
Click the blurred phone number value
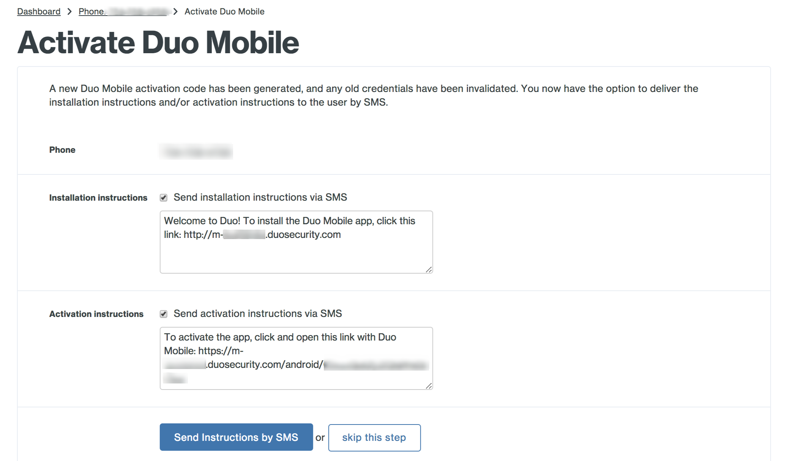[197, 151]
